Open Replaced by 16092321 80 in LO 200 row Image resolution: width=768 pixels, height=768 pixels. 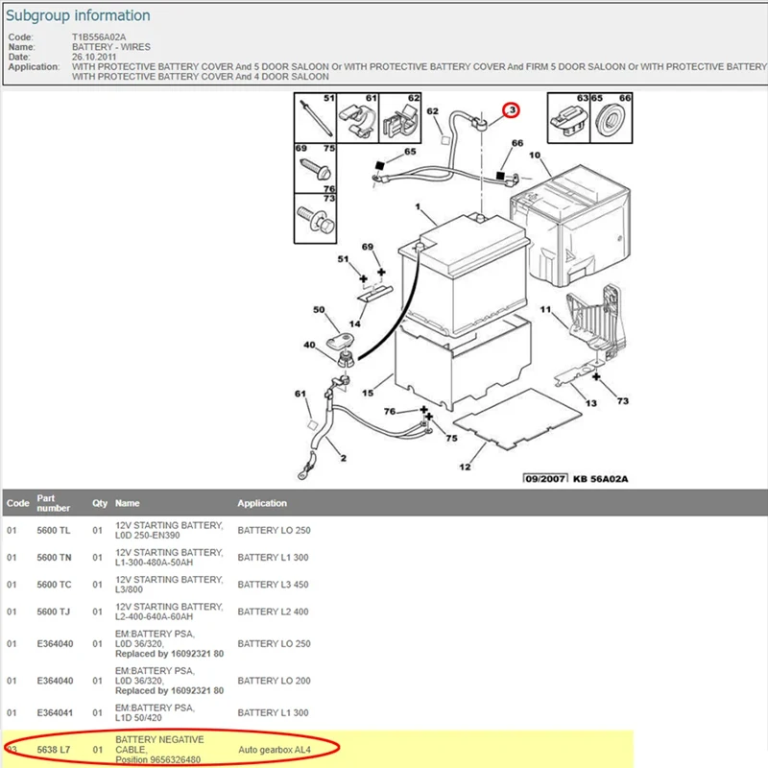(170, 690)
